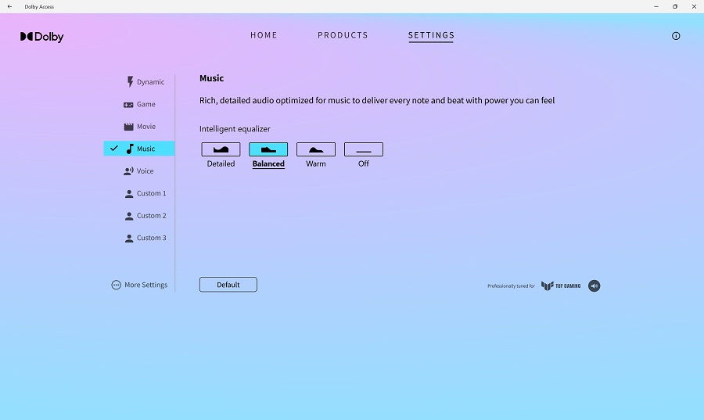Click the back arrow in title bar
The height and width of the screenshot is (420, 704).
pyautogui.click(x=9, y=6)
